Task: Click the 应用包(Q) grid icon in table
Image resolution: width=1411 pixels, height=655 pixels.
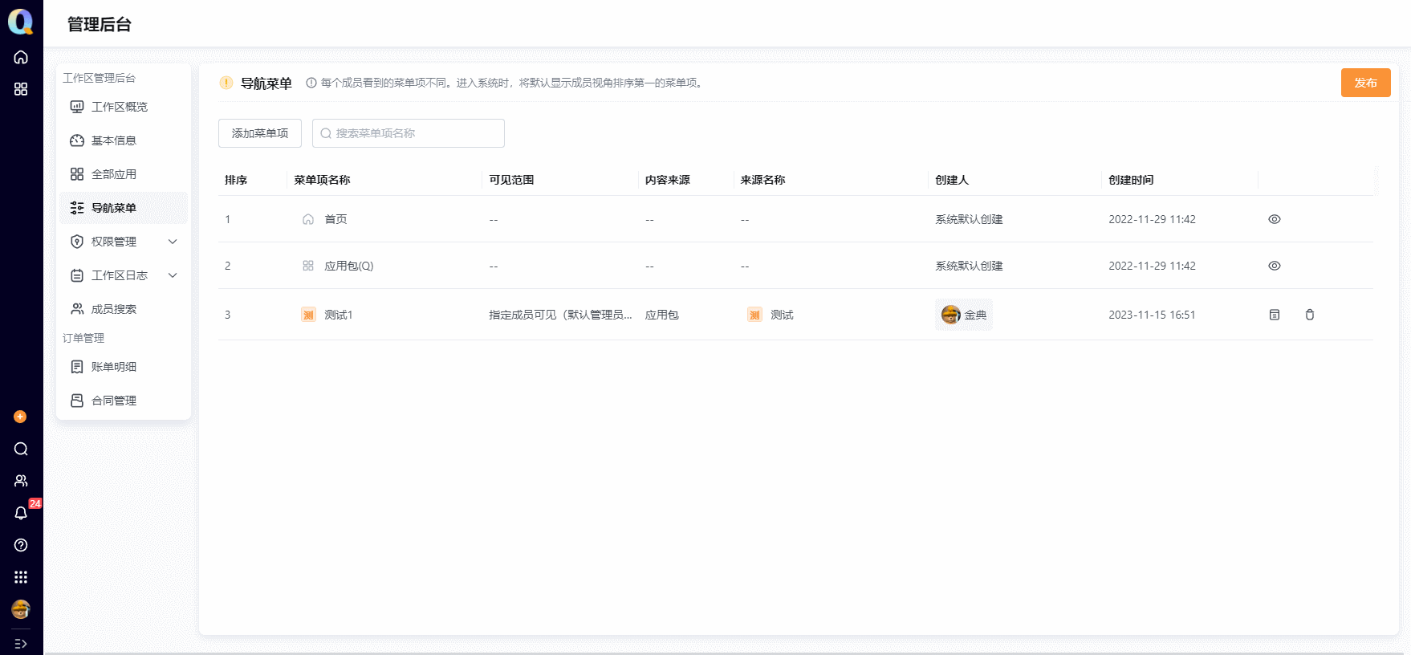Action: click(x=308, y=266)
